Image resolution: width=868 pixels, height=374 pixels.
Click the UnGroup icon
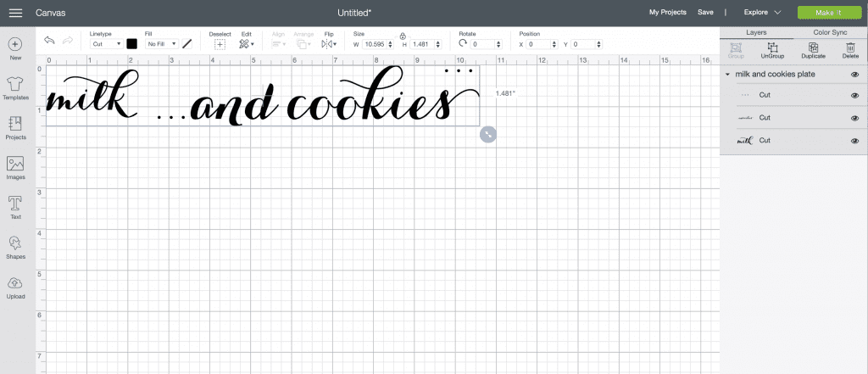click(x=773, y=47)
